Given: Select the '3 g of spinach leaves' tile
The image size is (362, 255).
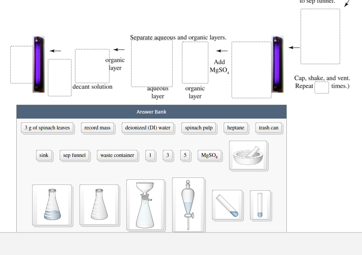Looking at the screenshot, I should click(x=47, y=127).
